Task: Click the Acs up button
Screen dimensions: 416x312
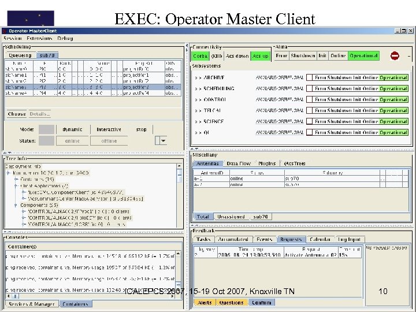Action: click(x=260, y=56)
